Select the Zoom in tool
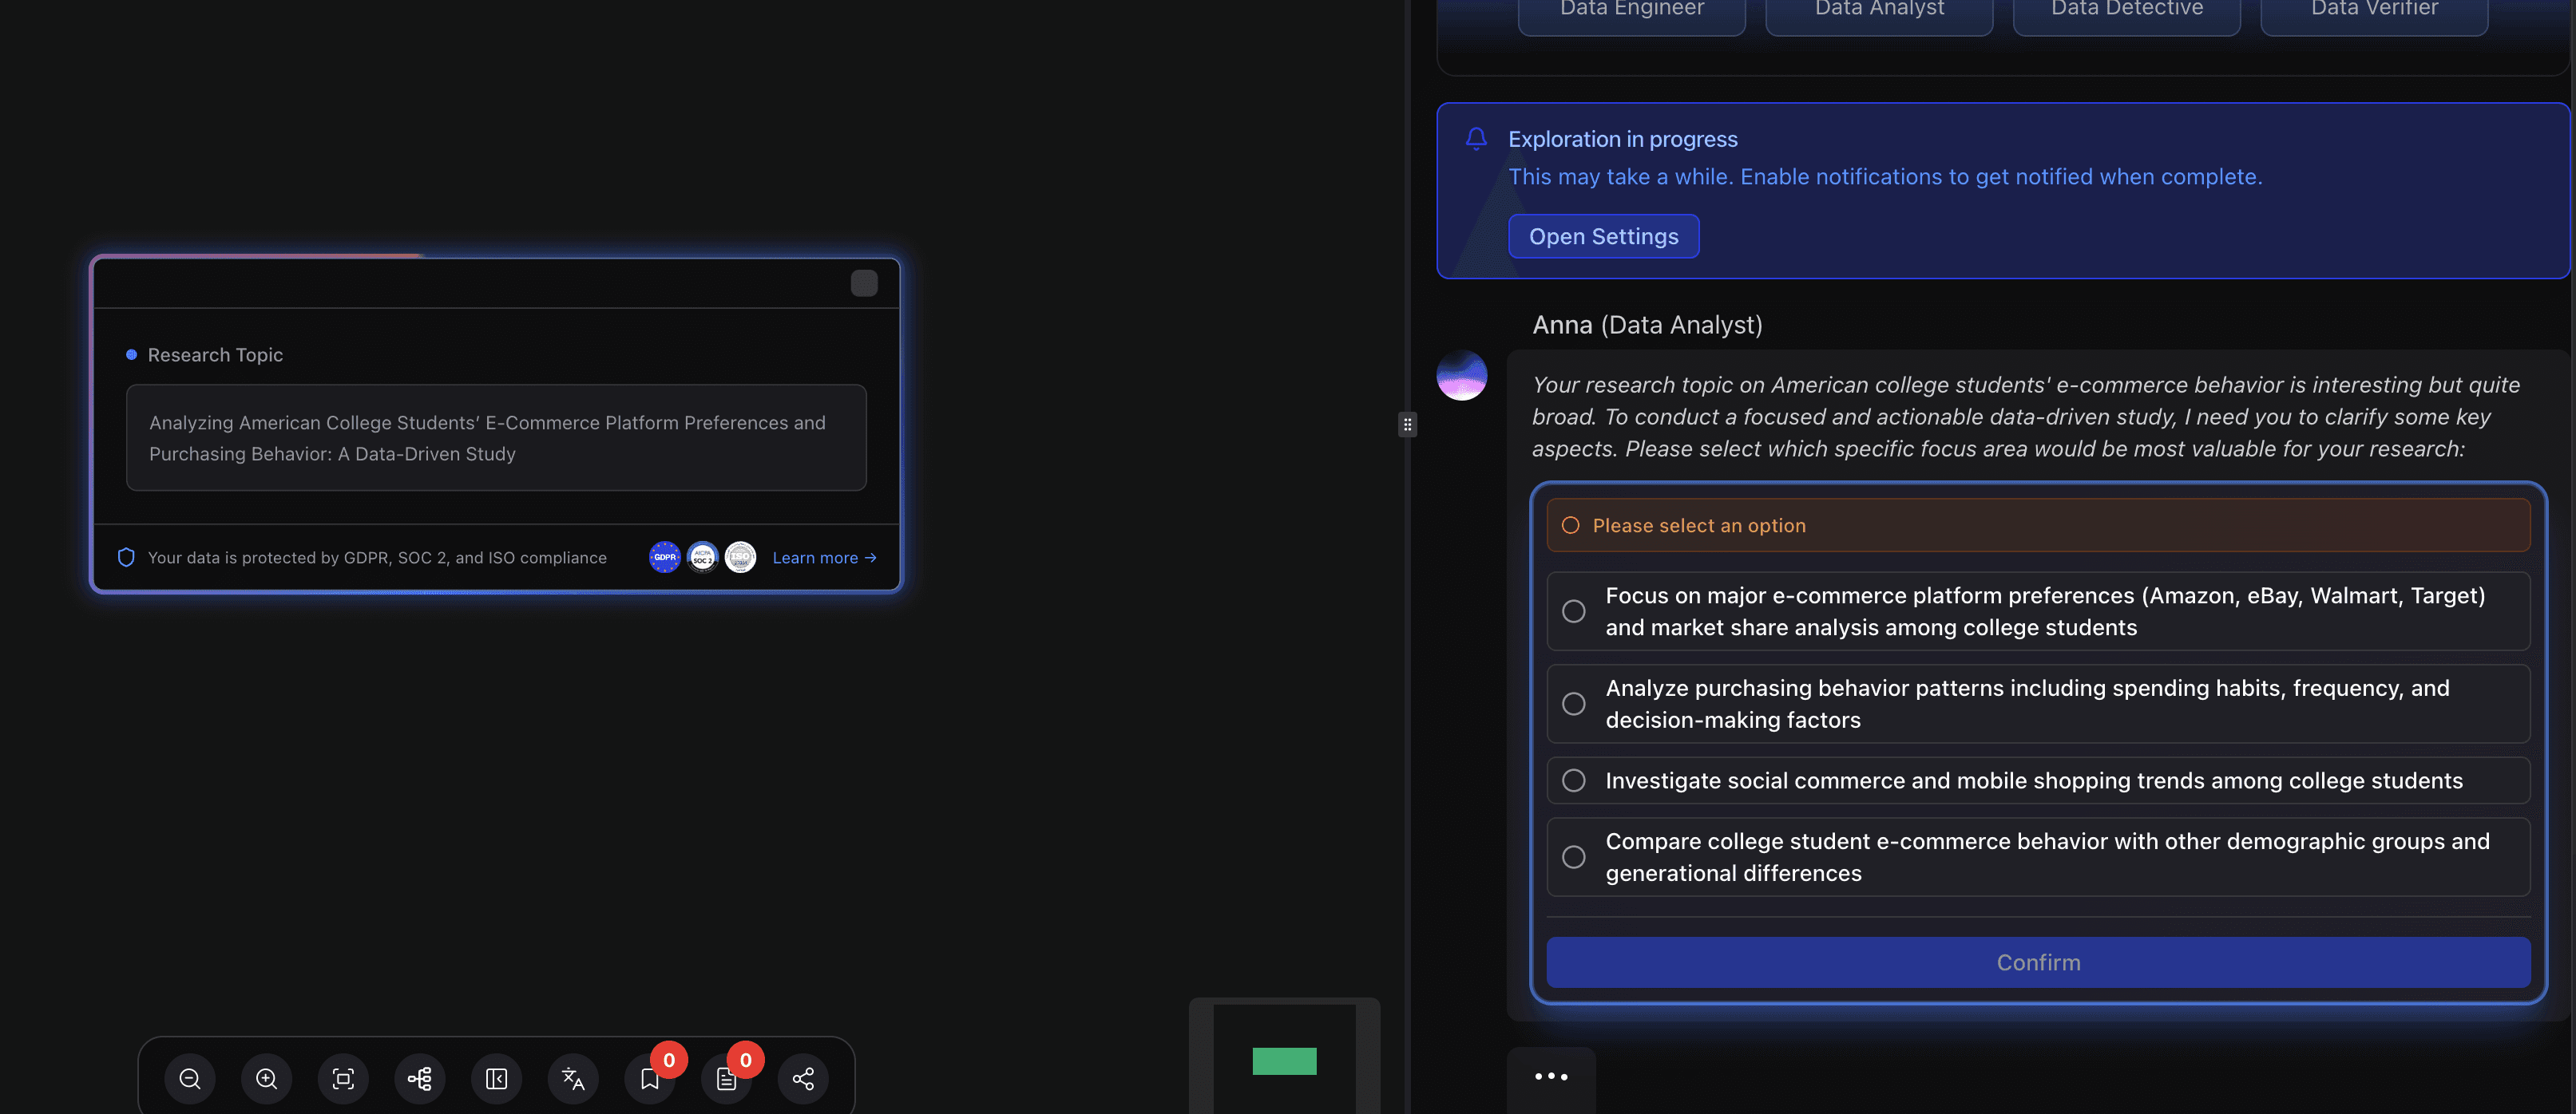This screenshot has height=1114, width=2576. (266, 1078)
